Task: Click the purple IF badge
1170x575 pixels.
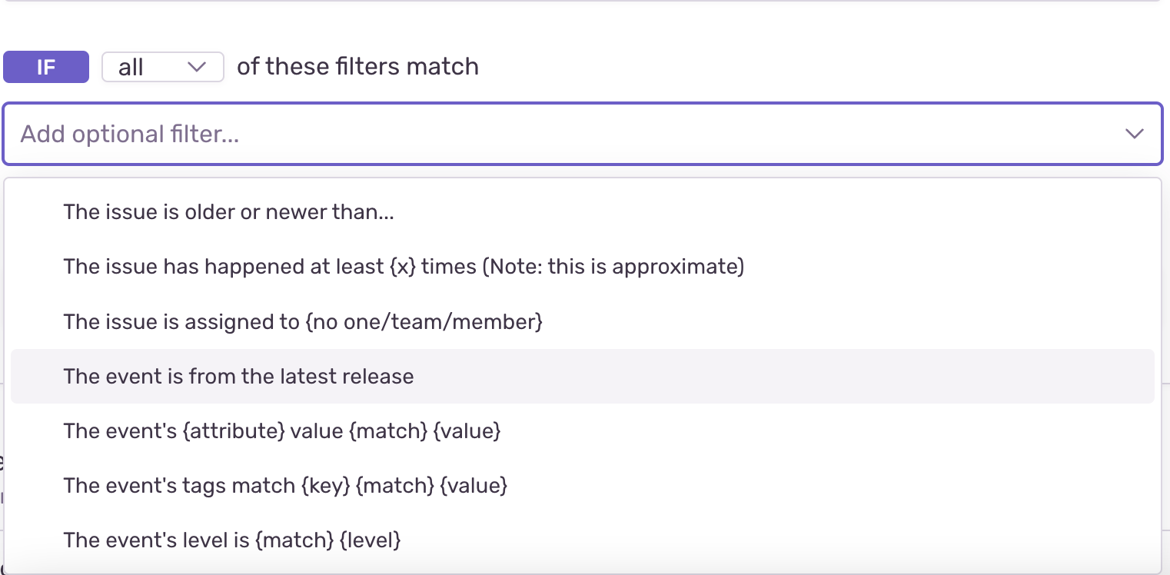Action: 46,67
